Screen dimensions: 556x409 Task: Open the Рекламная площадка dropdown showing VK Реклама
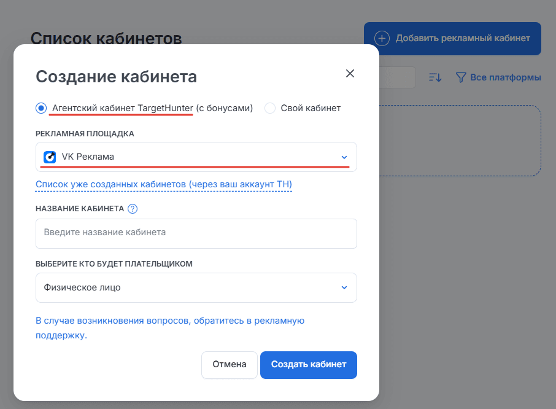point(196,157)
